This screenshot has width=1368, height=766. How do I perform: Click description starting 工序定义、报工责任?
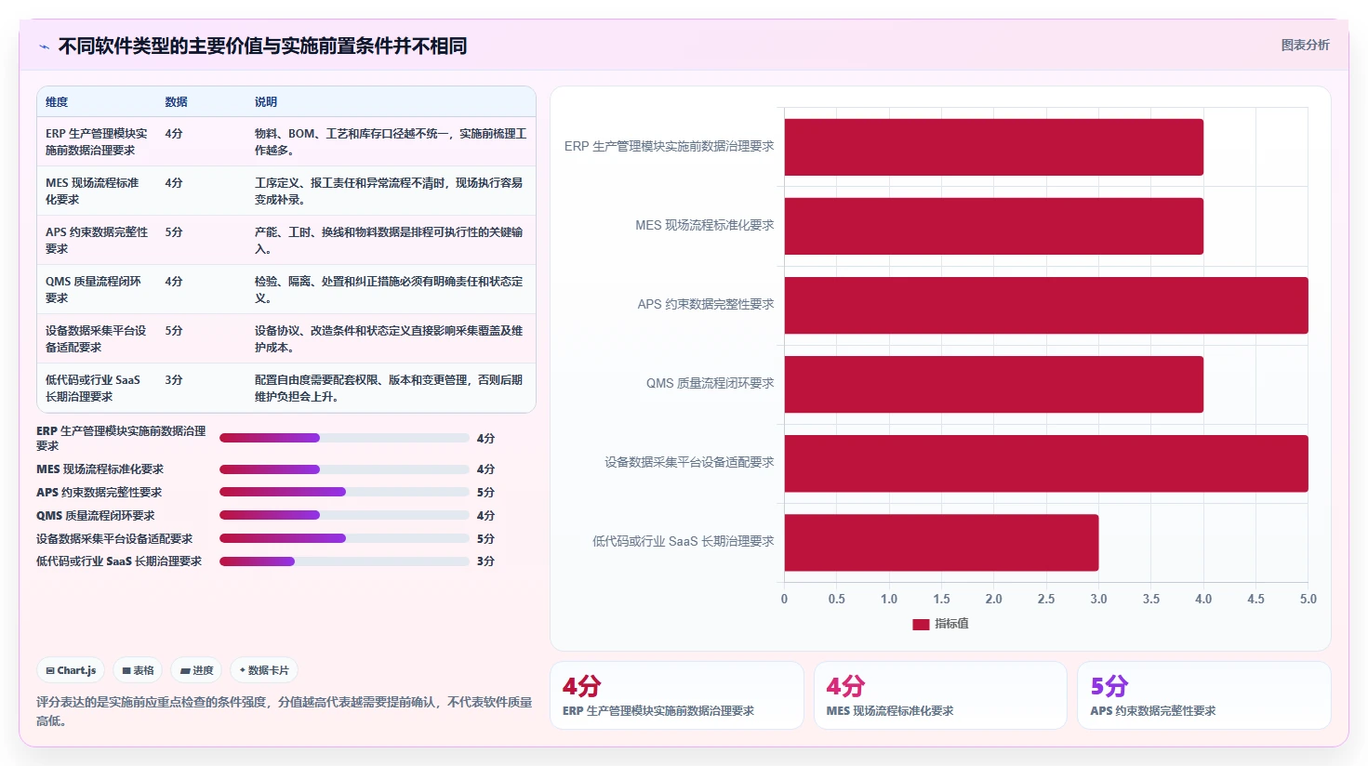[x=389, y=191]
